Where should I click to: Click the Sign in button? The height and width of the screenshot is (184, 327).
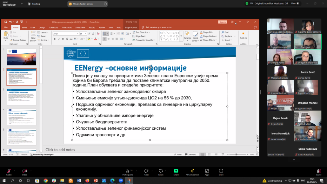pyautogui.click(x=223, y=22)
